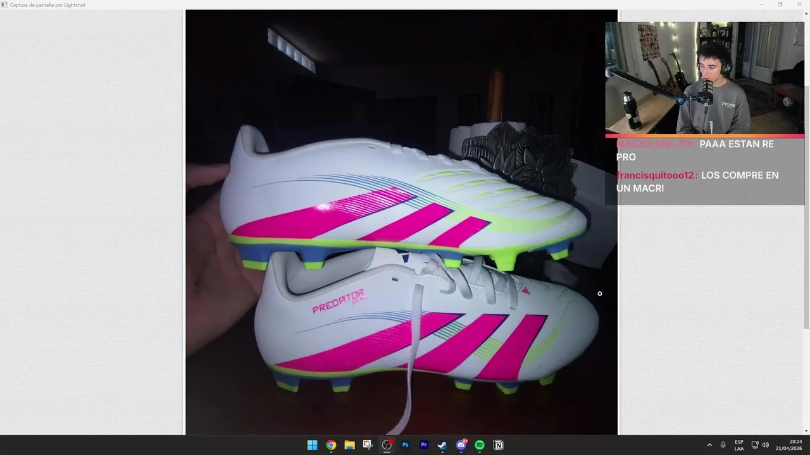Switch the ESP LAA keyboard language
810x455 pixels.
(739, 445)
